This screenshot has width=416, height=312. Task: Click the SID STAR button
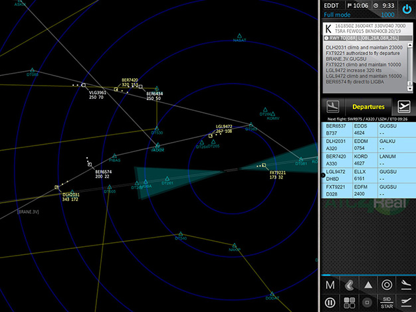click(x=386, y=303)
